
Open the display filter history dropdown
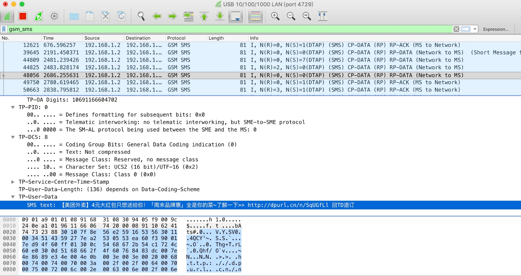(x=475, y=29)
